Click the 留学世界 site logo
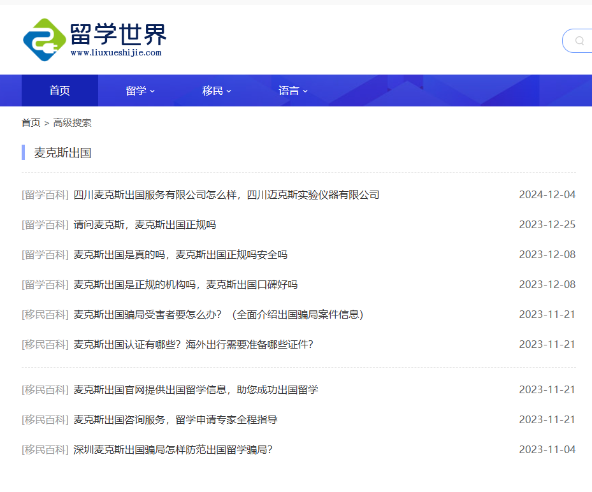Viewport: 592px width, 492px height. click(95, 40)
